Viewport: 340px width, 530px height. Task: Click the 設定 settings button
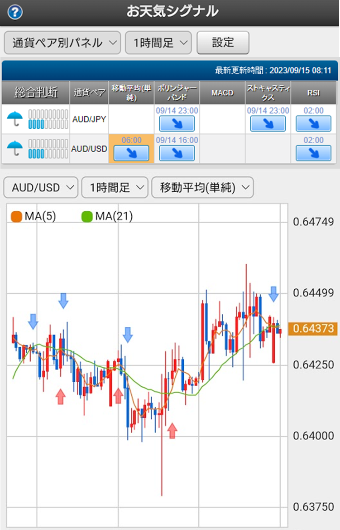(x=223, y=43)
